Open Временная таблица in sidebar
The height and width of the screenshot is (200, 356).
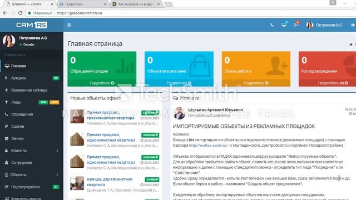tap(32, 90)
